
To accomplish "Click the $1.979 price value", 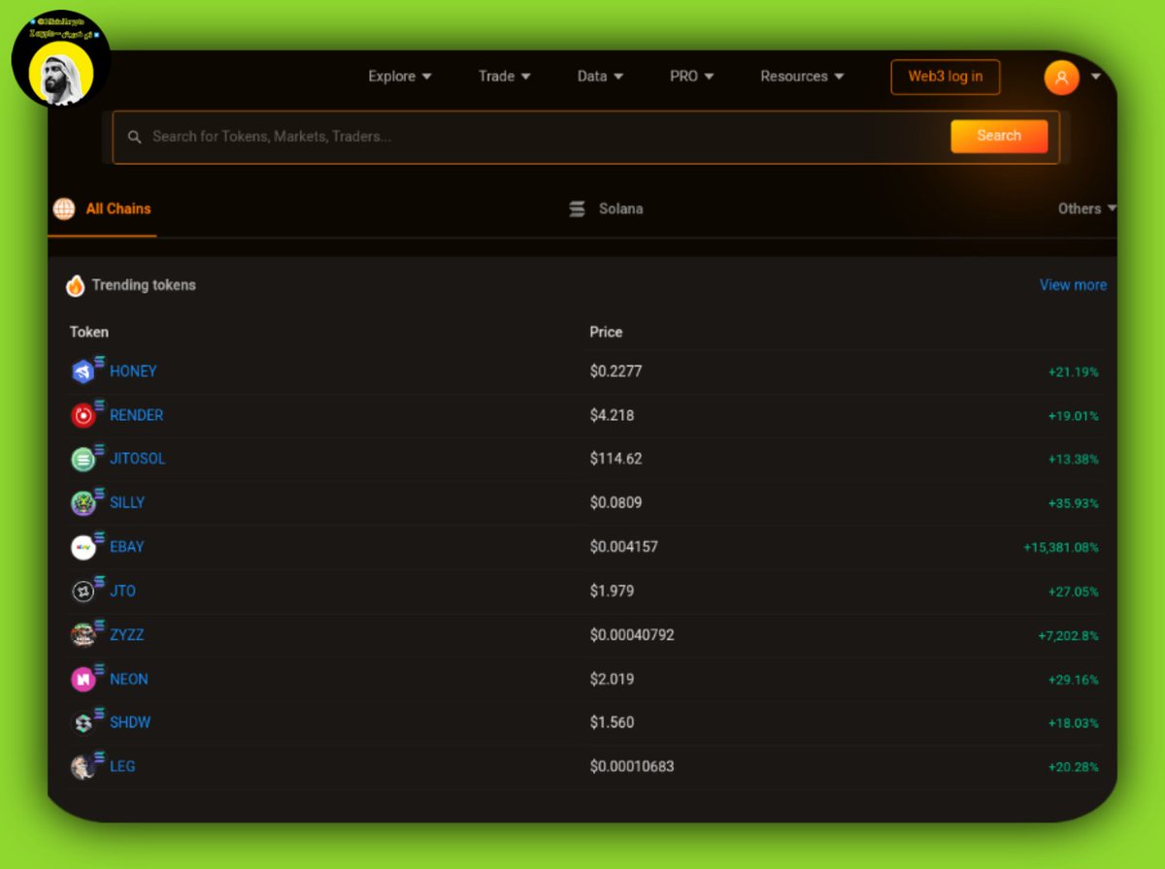I will pyautogui.click(x=612, y=591).
